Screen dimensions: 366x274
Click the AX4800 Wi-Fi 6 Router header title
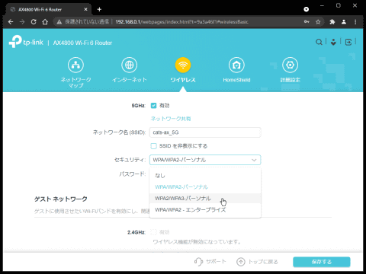pyautogui.click(x=82, y=43)
